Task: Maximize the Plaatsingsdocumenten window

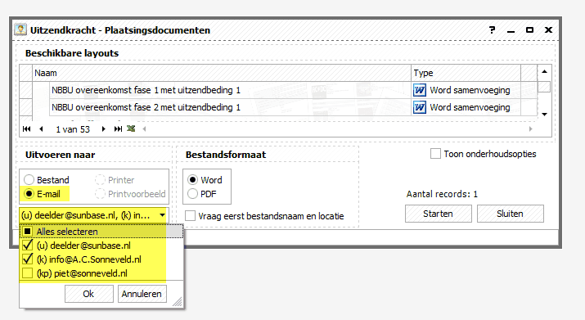Action: 529,29
